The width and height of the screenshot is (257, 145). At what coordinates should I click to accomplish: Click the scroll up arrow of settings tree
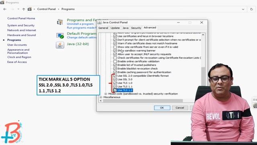click(x=203, y=35)
